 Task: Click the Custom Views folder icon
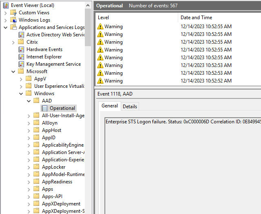tap(13, 13)
